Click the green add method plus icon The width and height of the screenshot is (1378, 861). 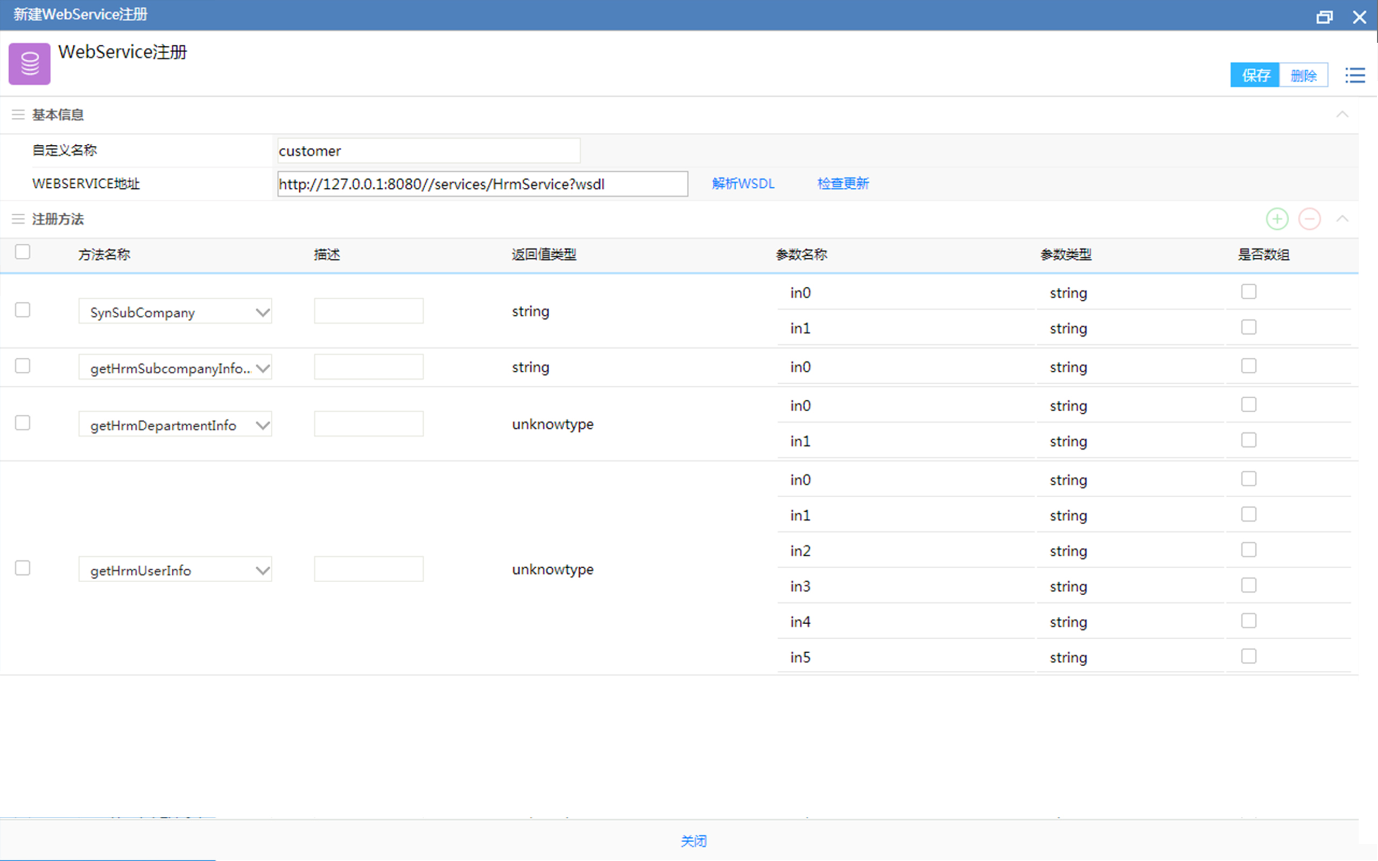coord(1277,219)
